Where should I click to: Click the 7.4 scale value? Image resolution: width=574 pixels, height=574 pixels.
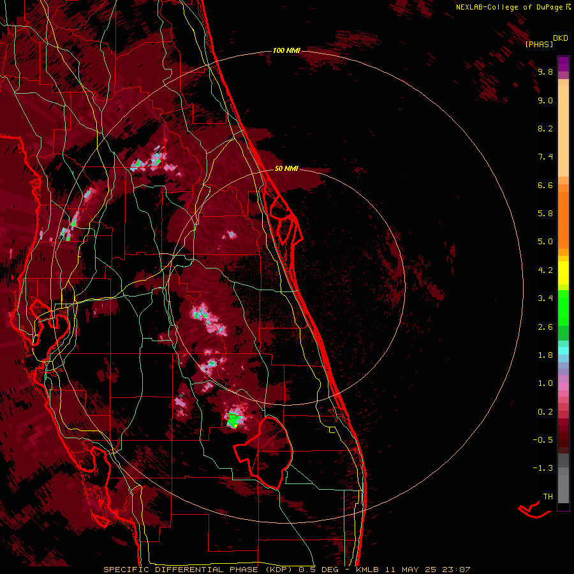[545, 157]
